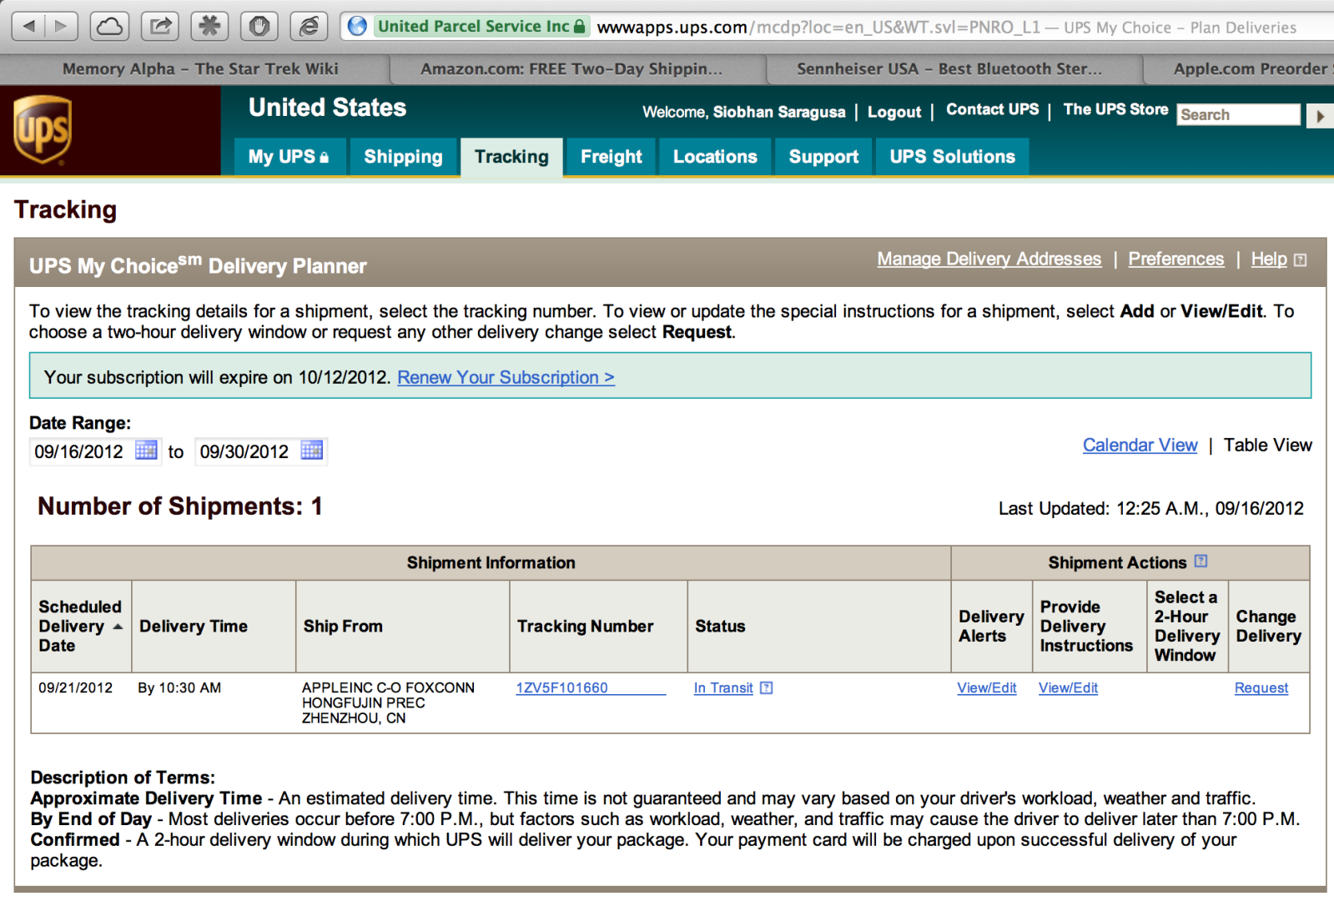
Task: Click Renew Your Subscription link
Action: click(x=506, y=377)
